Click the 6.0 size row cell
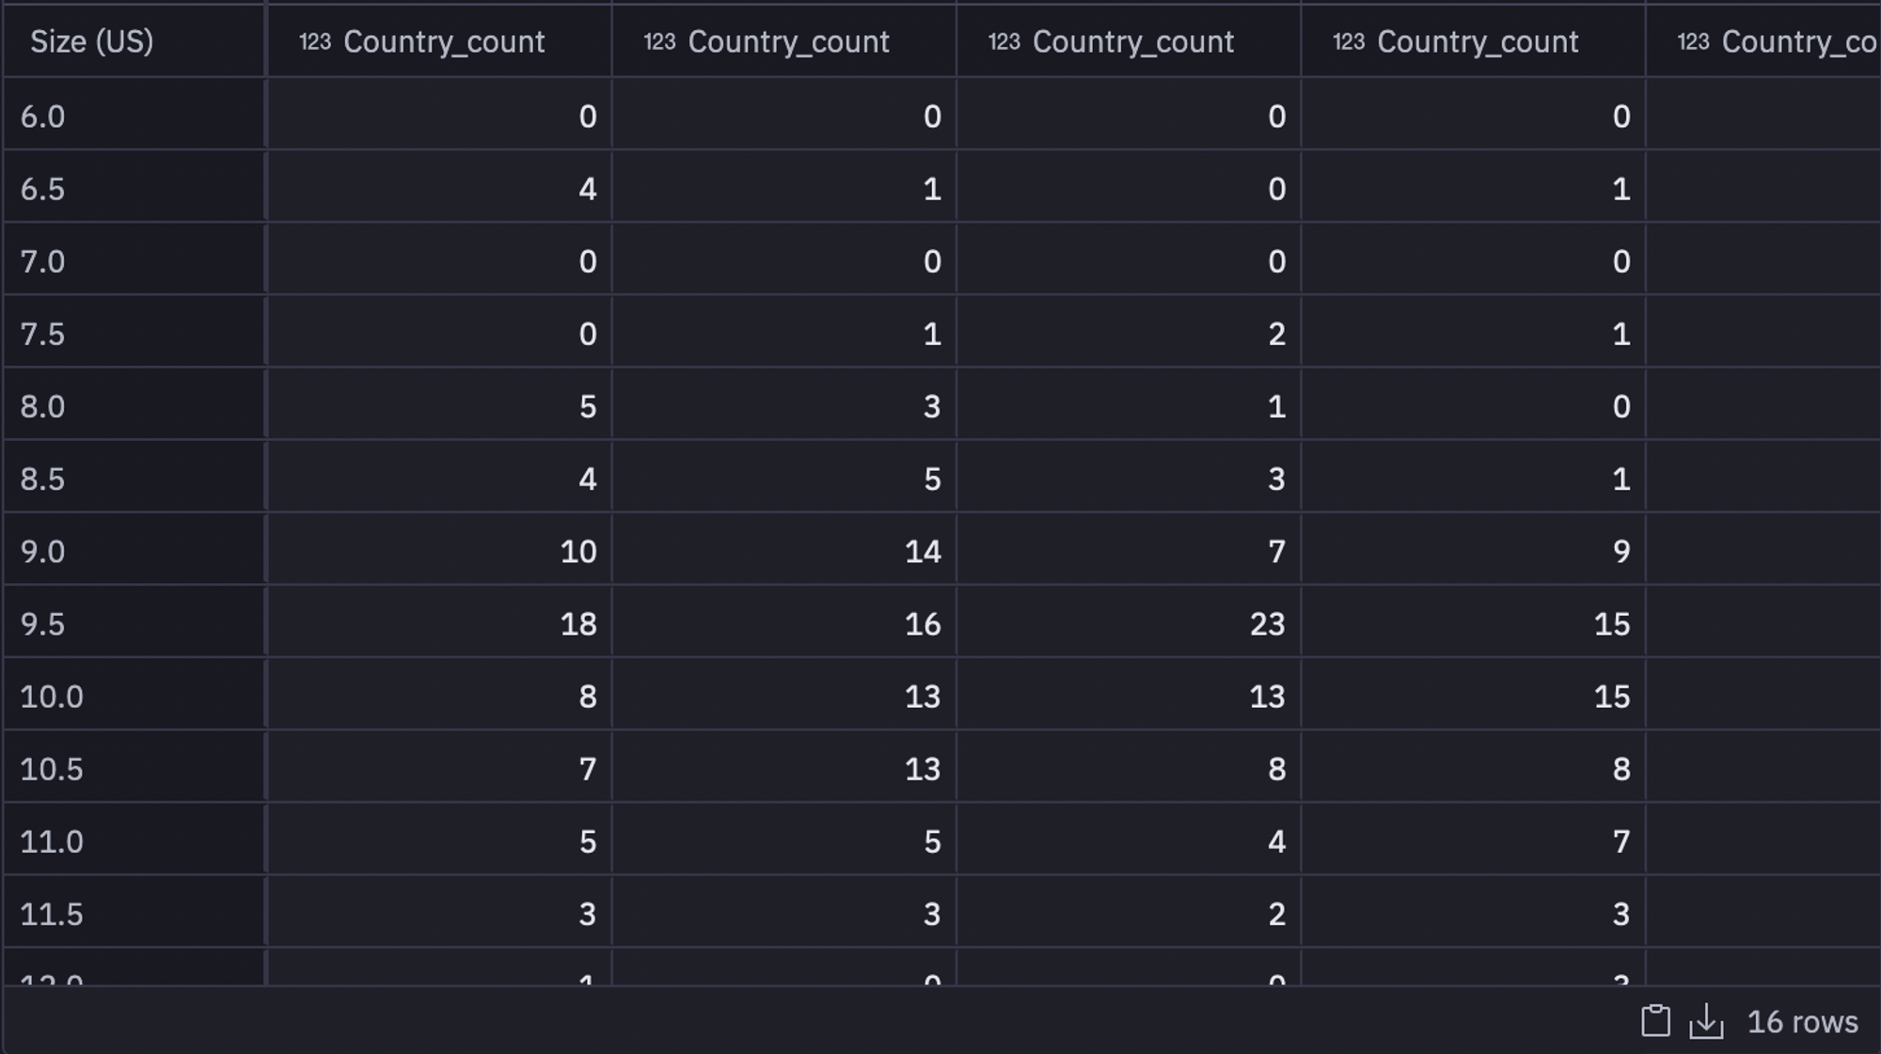The height and width of the screenshot is (1054, 1881). click(x=43, y=117)
